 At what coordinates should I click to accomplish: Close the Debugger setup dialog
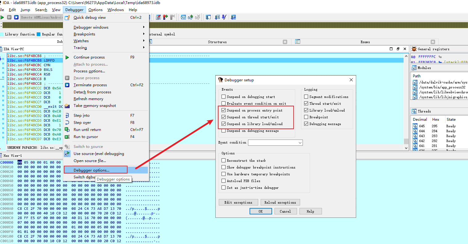click(x=351, y=80)
